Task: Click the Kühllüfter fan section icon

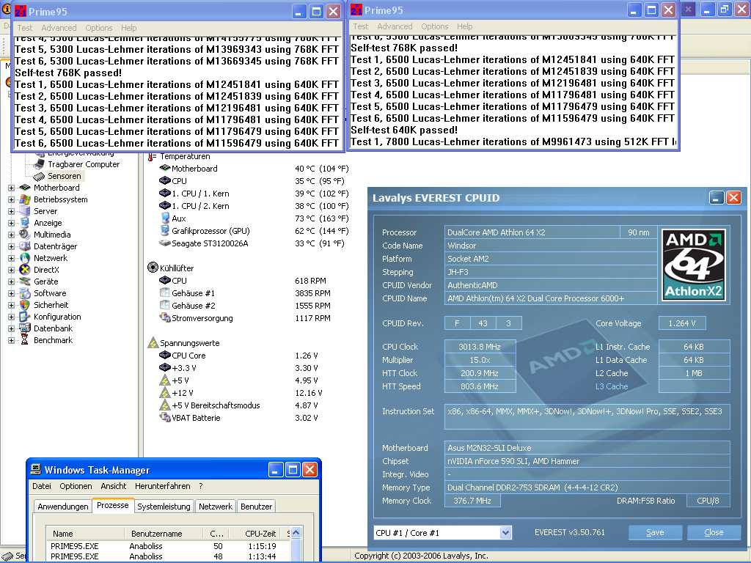Action: click(x=153, y=268)
